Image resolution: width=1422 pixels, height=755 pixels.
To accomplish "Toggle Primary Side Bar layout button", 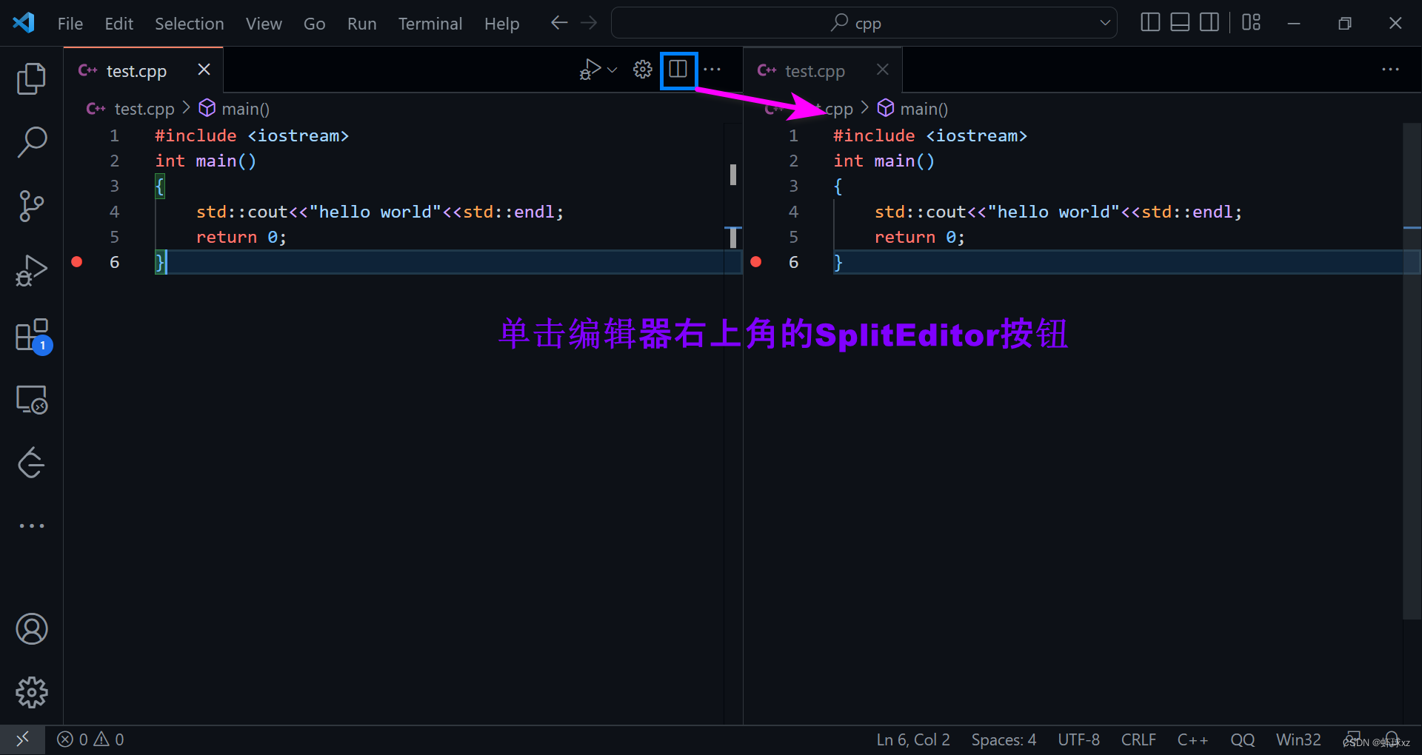I will coord(1150,23).
